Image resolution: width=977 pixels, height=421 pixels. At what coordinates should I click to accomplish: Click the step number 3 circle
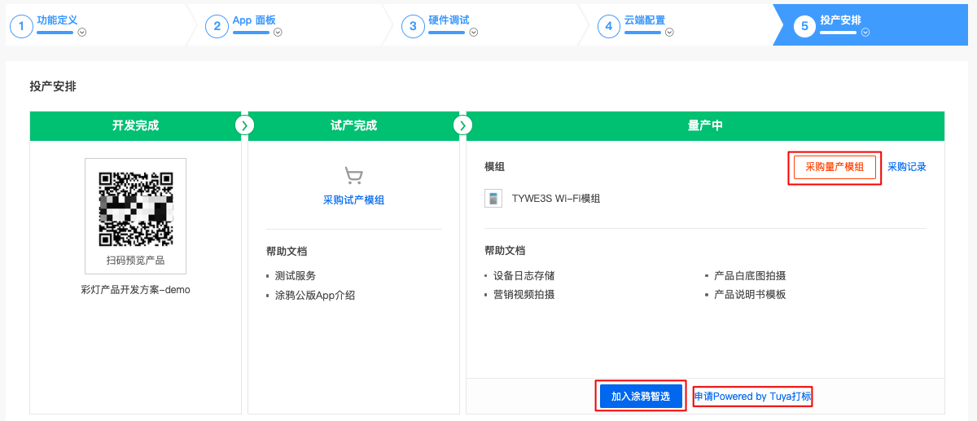[x=413, y=26]
